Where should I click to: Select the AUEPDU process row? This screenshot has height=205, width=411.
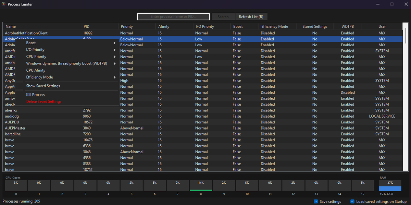pos(203,122)
